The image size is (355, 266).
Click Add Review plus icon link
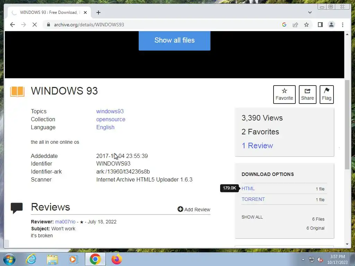[194, 210]
